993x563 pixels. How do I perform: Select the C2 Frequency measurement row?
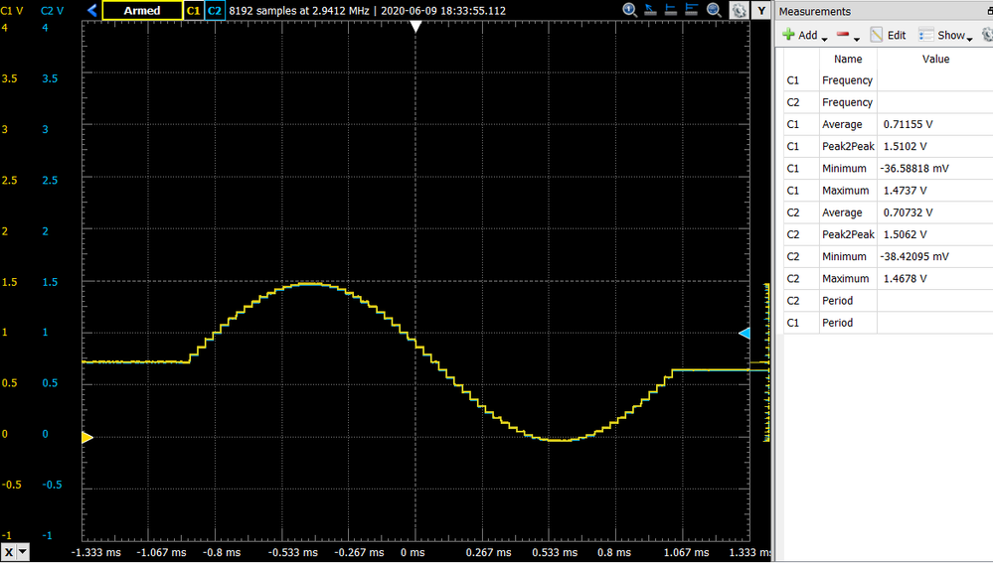(x=888, y=102)
